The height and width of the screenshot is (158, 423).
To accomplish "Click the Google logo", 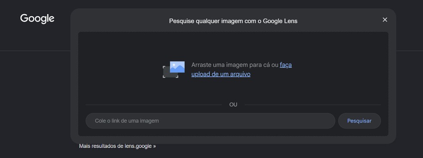I will pos(37,19).
